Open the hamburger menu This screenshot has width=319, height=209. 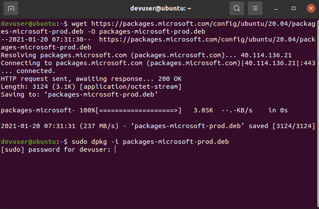tap(255, 8)
